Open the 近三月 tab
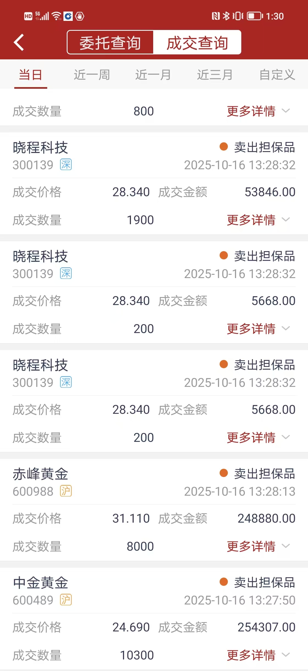Viewport: 308px width, 671px height. point(215,75)
